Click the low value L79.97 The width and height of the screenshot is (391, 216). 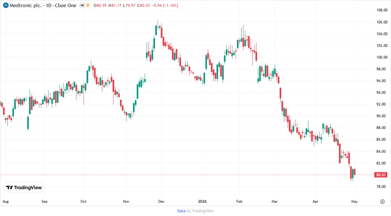pyautogui.click(x=129, y=6)
